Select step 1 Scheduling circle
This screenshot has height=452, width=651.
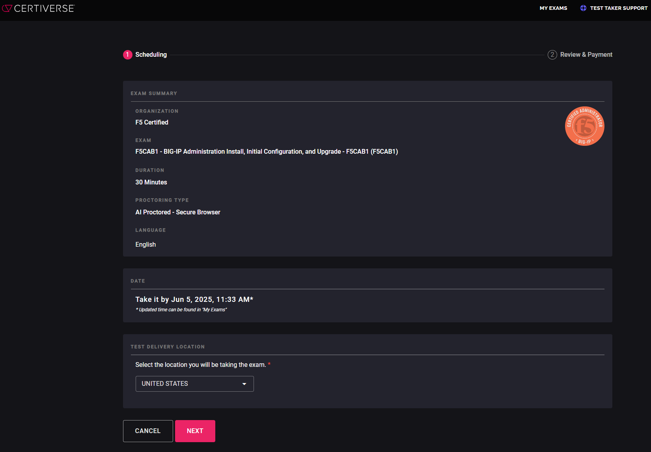127,55
